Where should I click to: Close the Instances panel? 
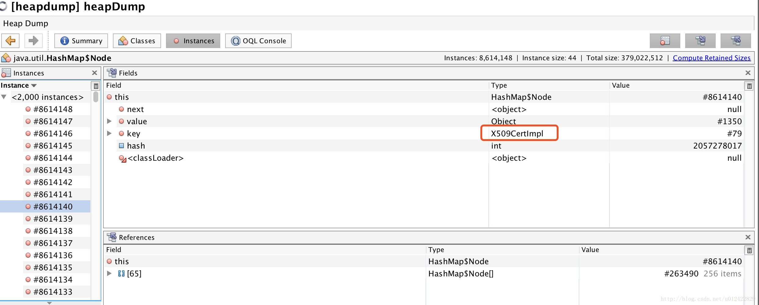(x=94, y=73)
